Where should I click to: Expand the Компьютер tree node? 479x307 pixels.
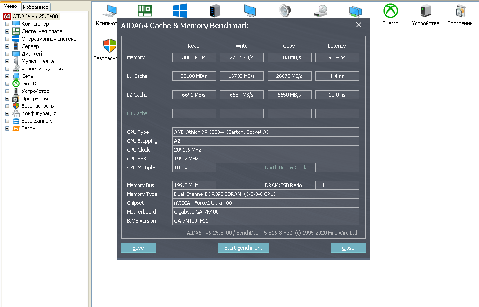click(x=7, y=24)
